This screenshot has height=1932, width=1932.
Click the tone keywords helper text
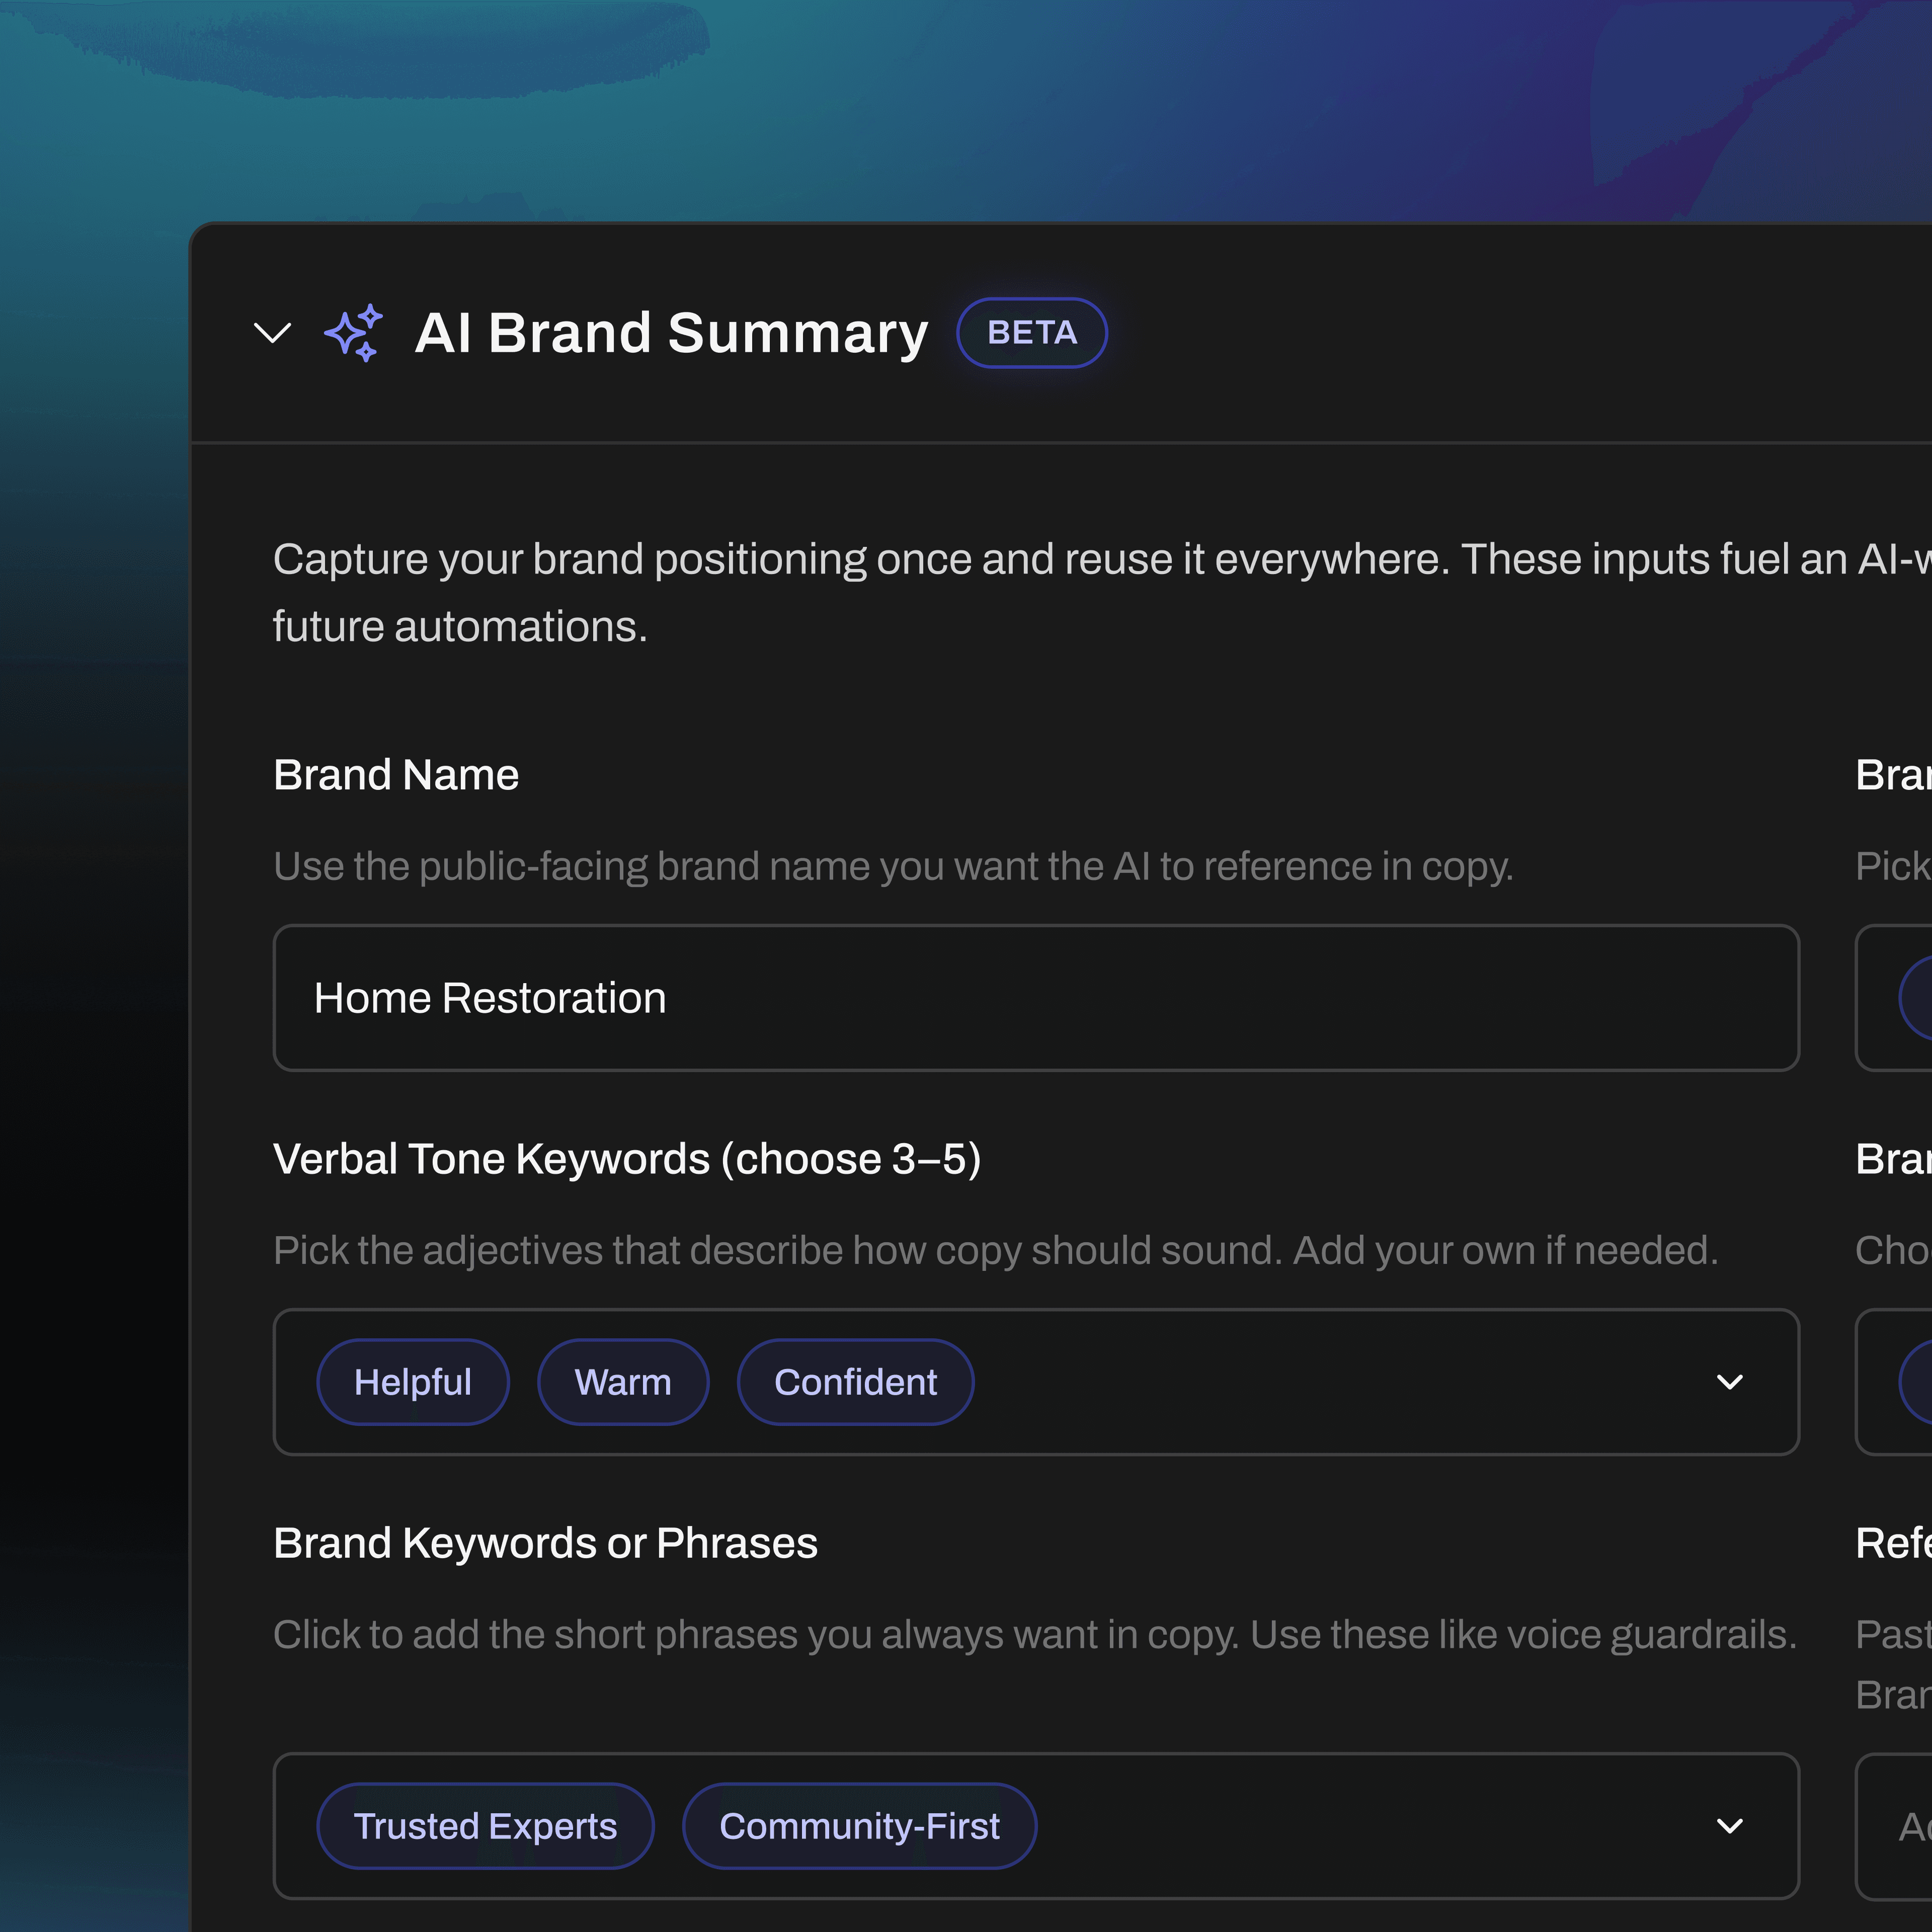(996, 1250)
